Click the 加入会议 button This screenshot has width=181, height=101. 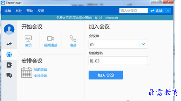pos(106,75)
